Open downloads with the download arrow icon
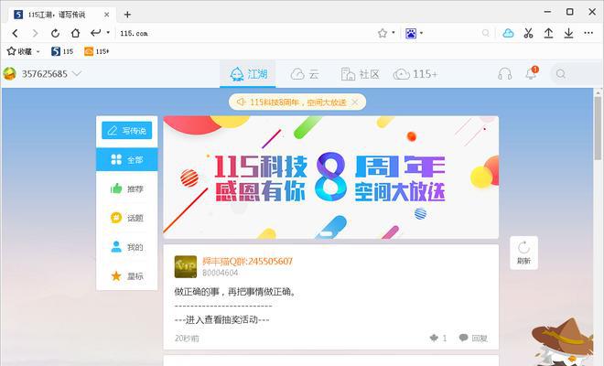 point(568,34)
